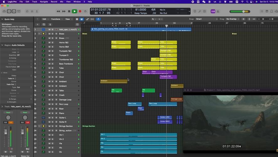Mute the Horns 1&2 track

49,42
